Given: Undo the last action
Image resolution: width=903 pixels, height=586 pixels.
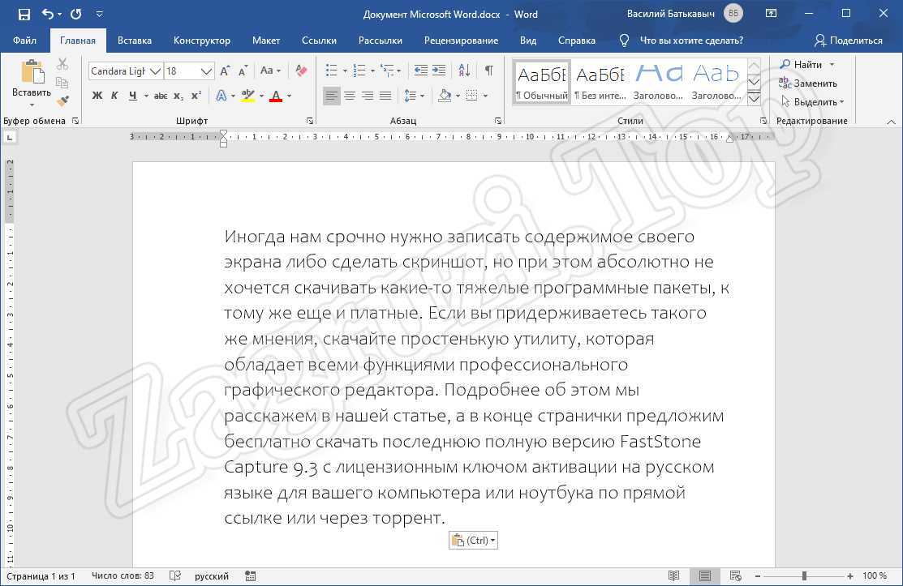Looking at the screenshot, I should 48,14.
